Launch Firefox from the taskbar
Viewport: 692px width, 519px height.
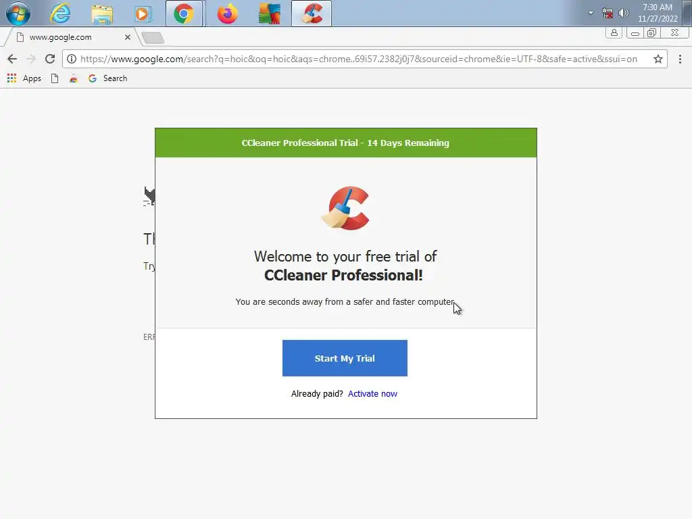227,14
